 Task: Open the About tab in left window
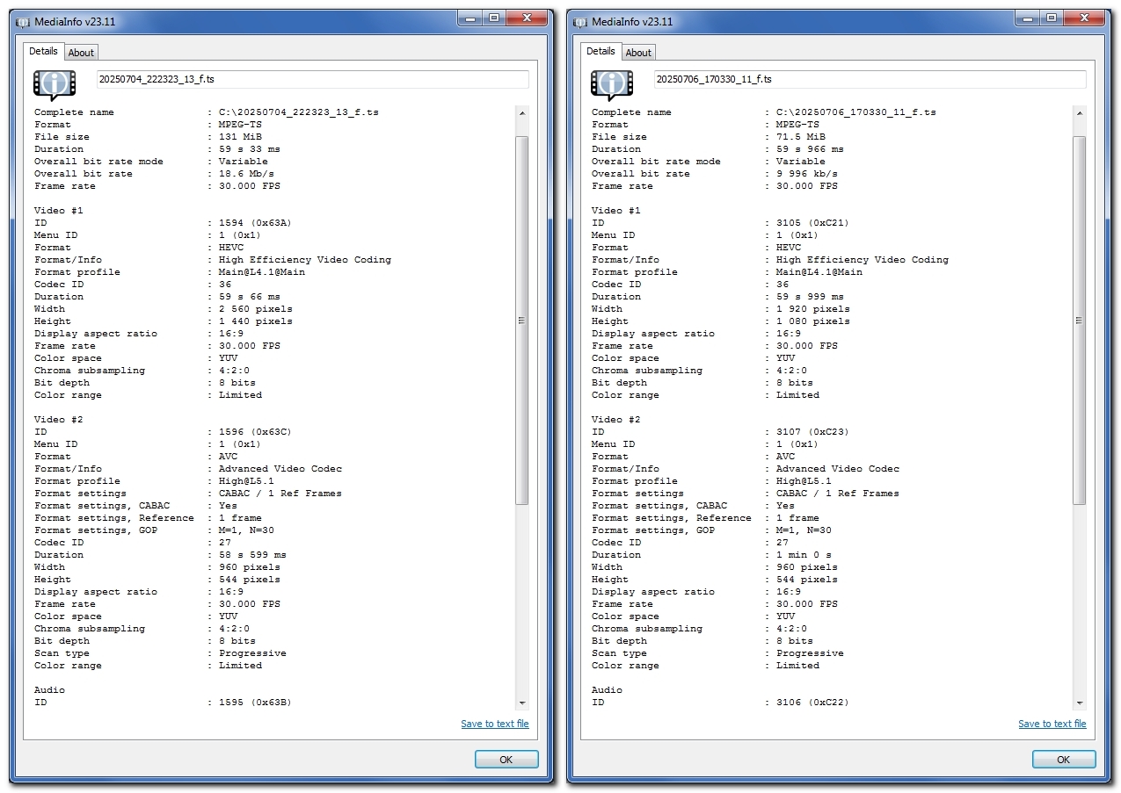81,53
